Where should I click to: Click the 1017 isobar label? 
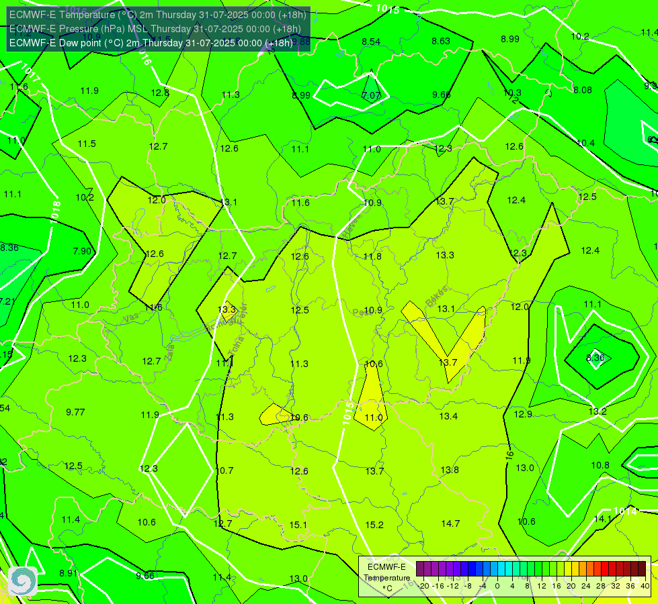tap(31, 72)
